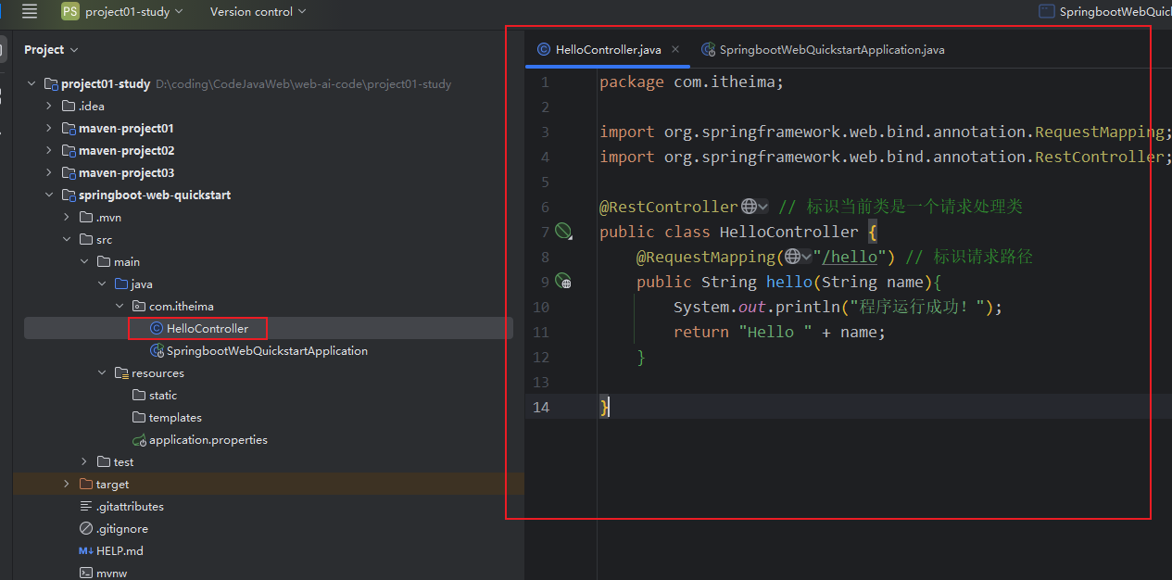Viewport: 1172px width, 580px height.
Task: Click RequestMapping import statement
Action: (x=885, y=132)
